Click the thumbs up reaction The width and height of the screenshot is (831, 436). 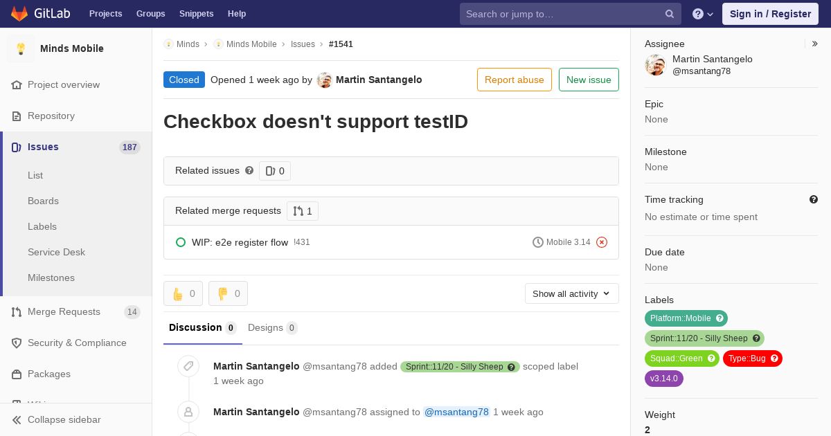click(x=183, y=293)
